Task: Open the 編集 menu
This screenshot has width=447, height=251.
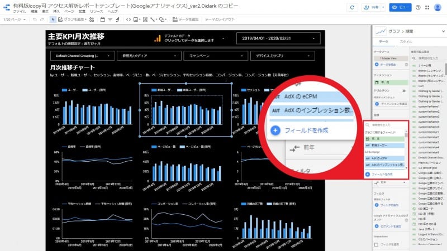Action: click(x=34, y=11)
